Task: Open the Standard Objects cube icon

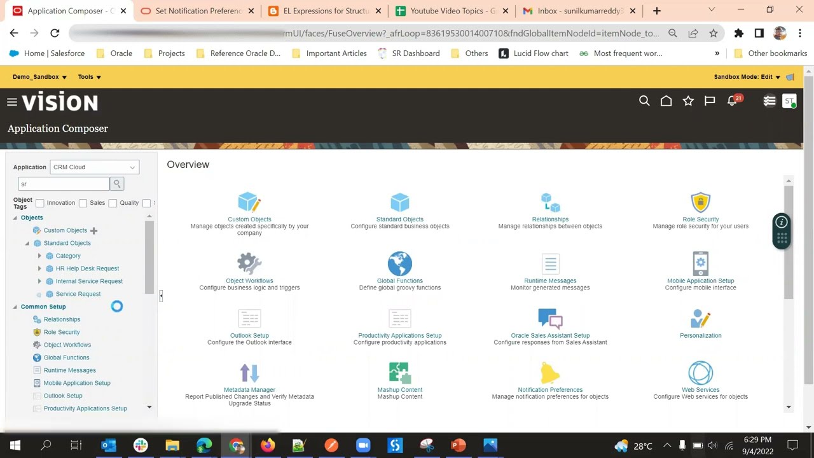Action: click(400, 203)
